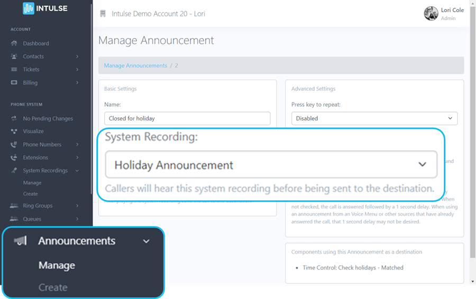Expand the Extensions submenu arrow
Image resolution: width=476 pixels, height=299 pixels.
[x=77, y=157]
